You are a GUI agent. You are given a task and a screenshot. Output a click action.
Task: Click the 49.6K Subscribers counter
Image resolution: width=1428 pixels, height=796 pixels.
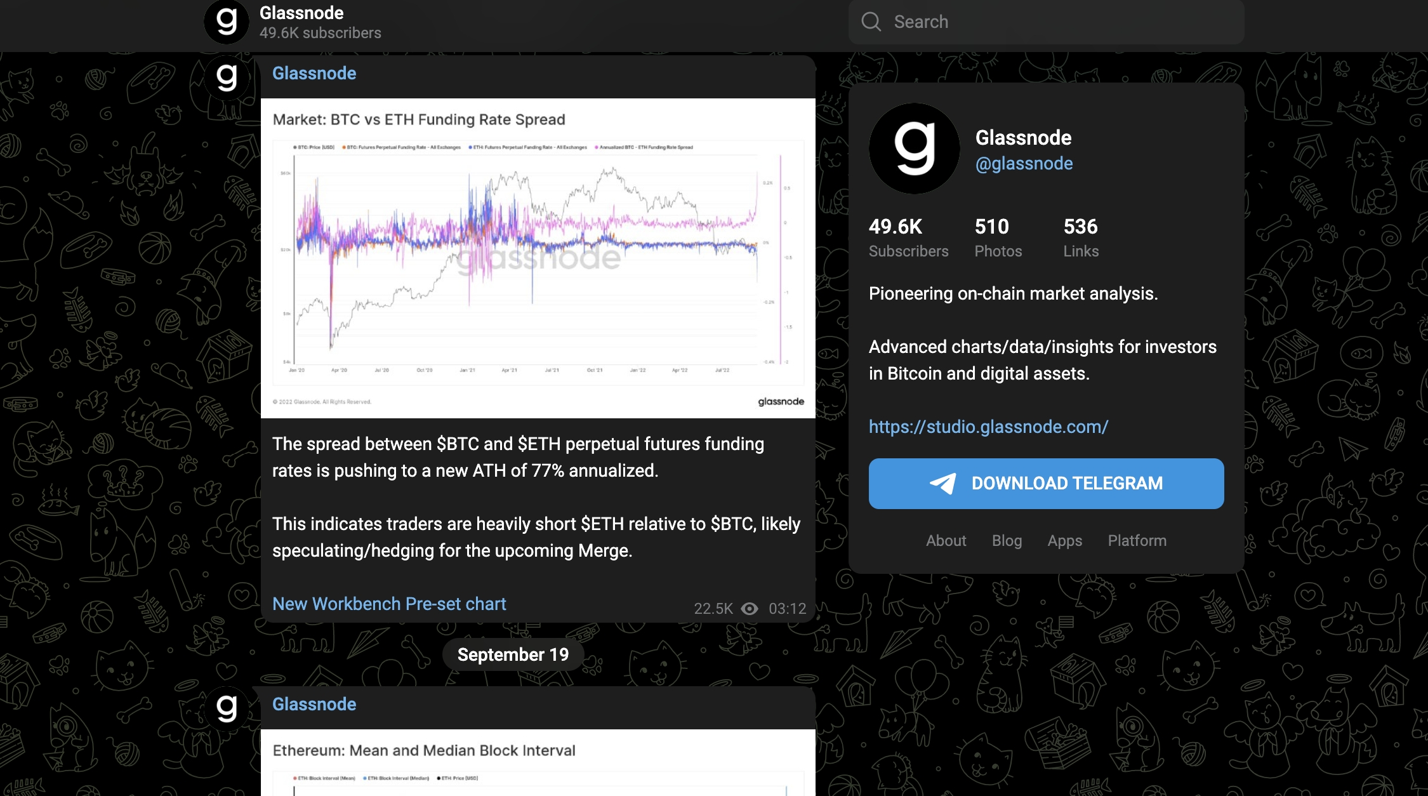908,238
